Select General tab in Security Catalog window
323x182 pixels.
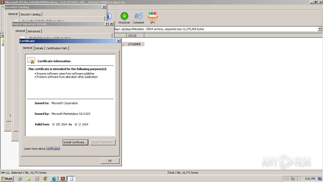click(x=13, y=14)
